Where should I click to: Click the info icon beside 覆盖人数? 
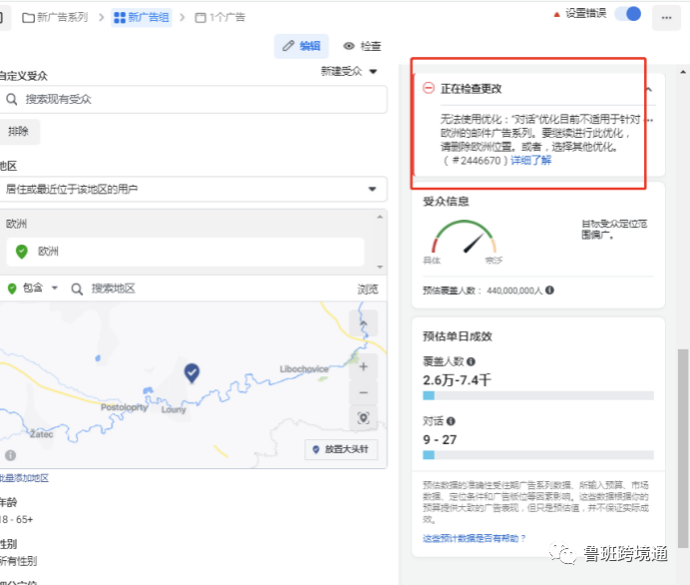click(x=471, y=361)
